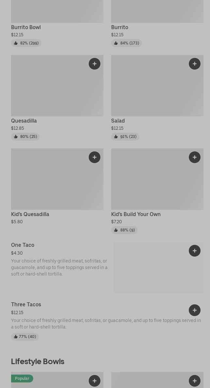This screenshot has width=210, height=388.
Task: Add first Lifestyle Bowls item marked Popular
Action: [x=95, y=381]
